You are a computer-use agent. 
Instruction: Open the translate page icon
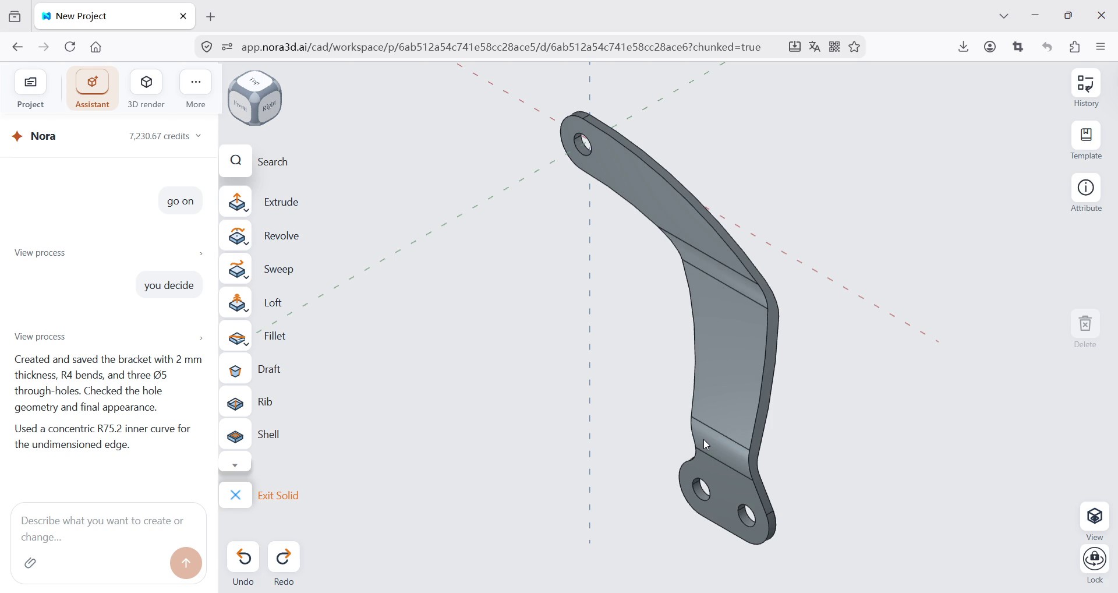click(x=815, y=47)
